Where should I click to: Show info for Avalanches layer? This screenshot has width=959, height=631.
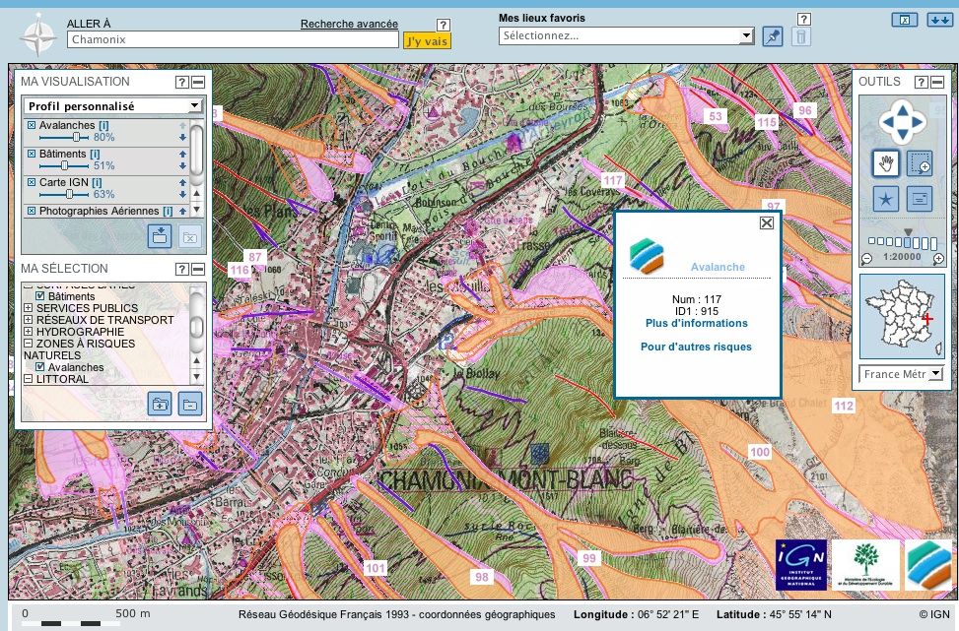click(103, 125)
